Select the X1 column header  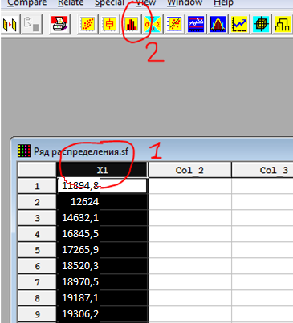tap(102, 170)
